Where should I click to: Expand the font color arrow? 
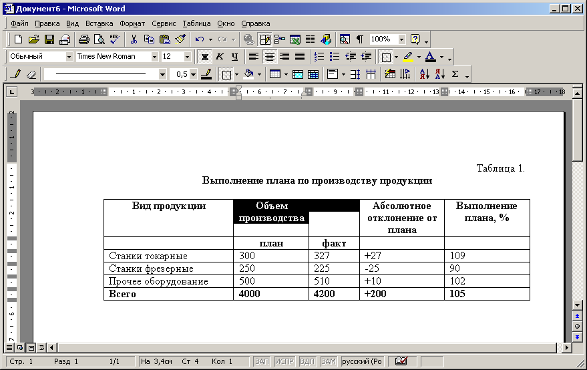click(x=441, y=57)
